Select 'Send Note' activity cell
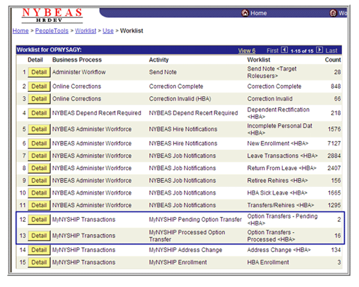This screenshot has width=359, height=287. tap(163, 72)
